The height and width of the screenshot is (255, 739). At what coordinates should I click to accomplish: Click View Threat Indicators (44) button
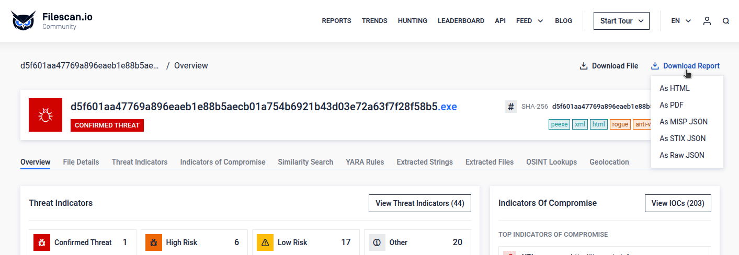(420, 203)
